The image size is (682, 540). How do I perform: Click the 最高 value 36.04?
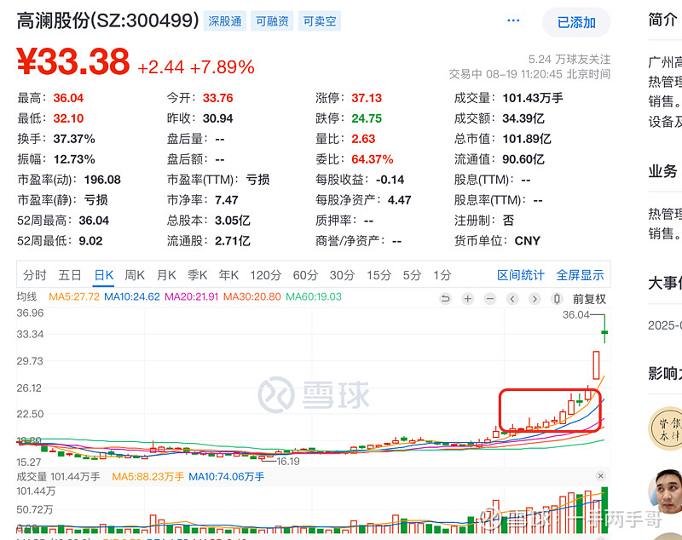(68, 98)
